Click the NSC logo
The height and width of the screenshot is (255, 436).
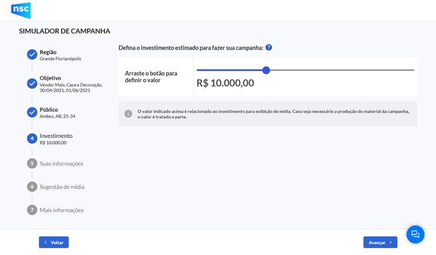(x=21, y=10)
